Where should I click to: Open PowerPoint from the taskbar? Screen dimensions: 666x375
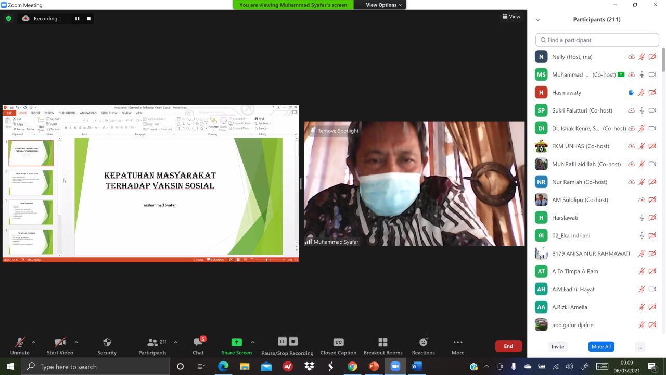click(x=374, y=367)
